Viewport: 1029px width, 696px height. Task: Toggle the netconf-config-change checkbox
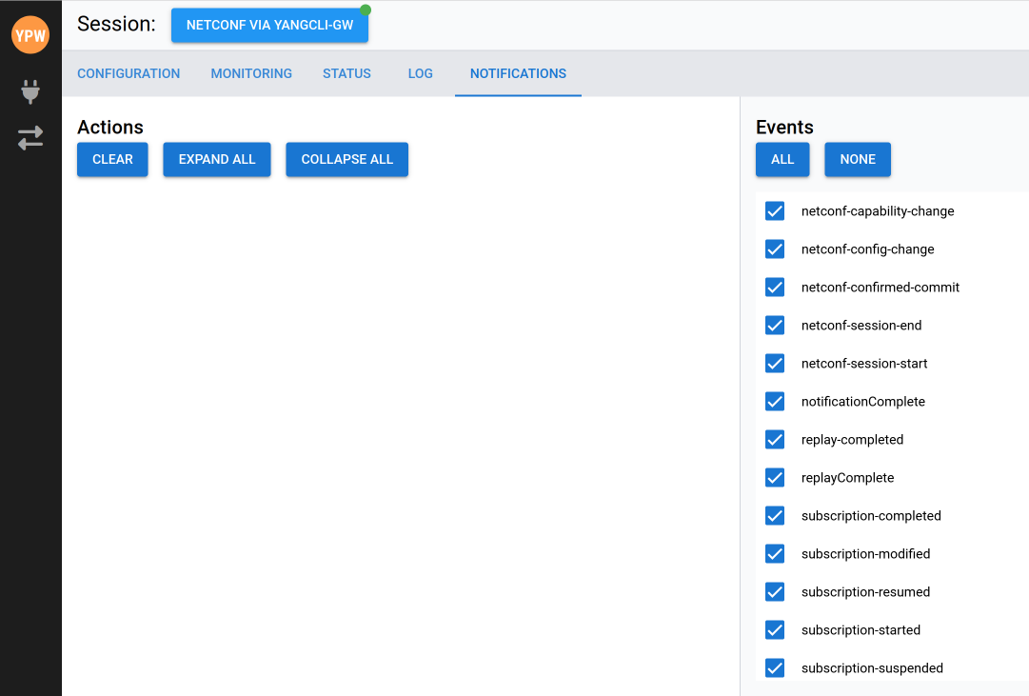pos(775,249)
